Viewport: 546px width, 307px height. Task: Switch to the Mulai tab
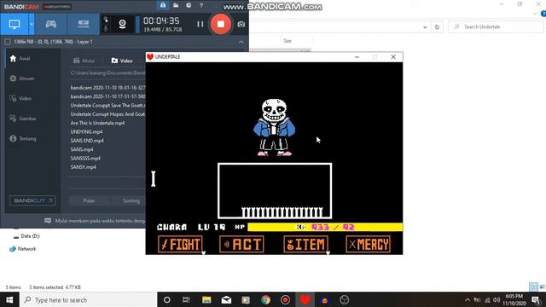click(84, 61)
